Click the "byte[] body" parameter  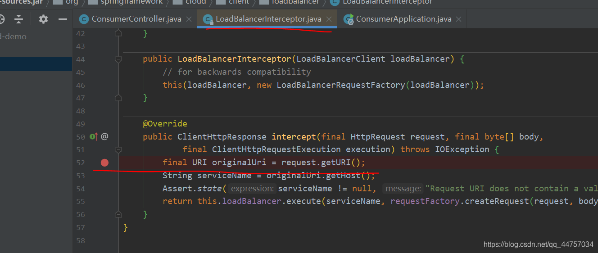(x=512, y=136)
